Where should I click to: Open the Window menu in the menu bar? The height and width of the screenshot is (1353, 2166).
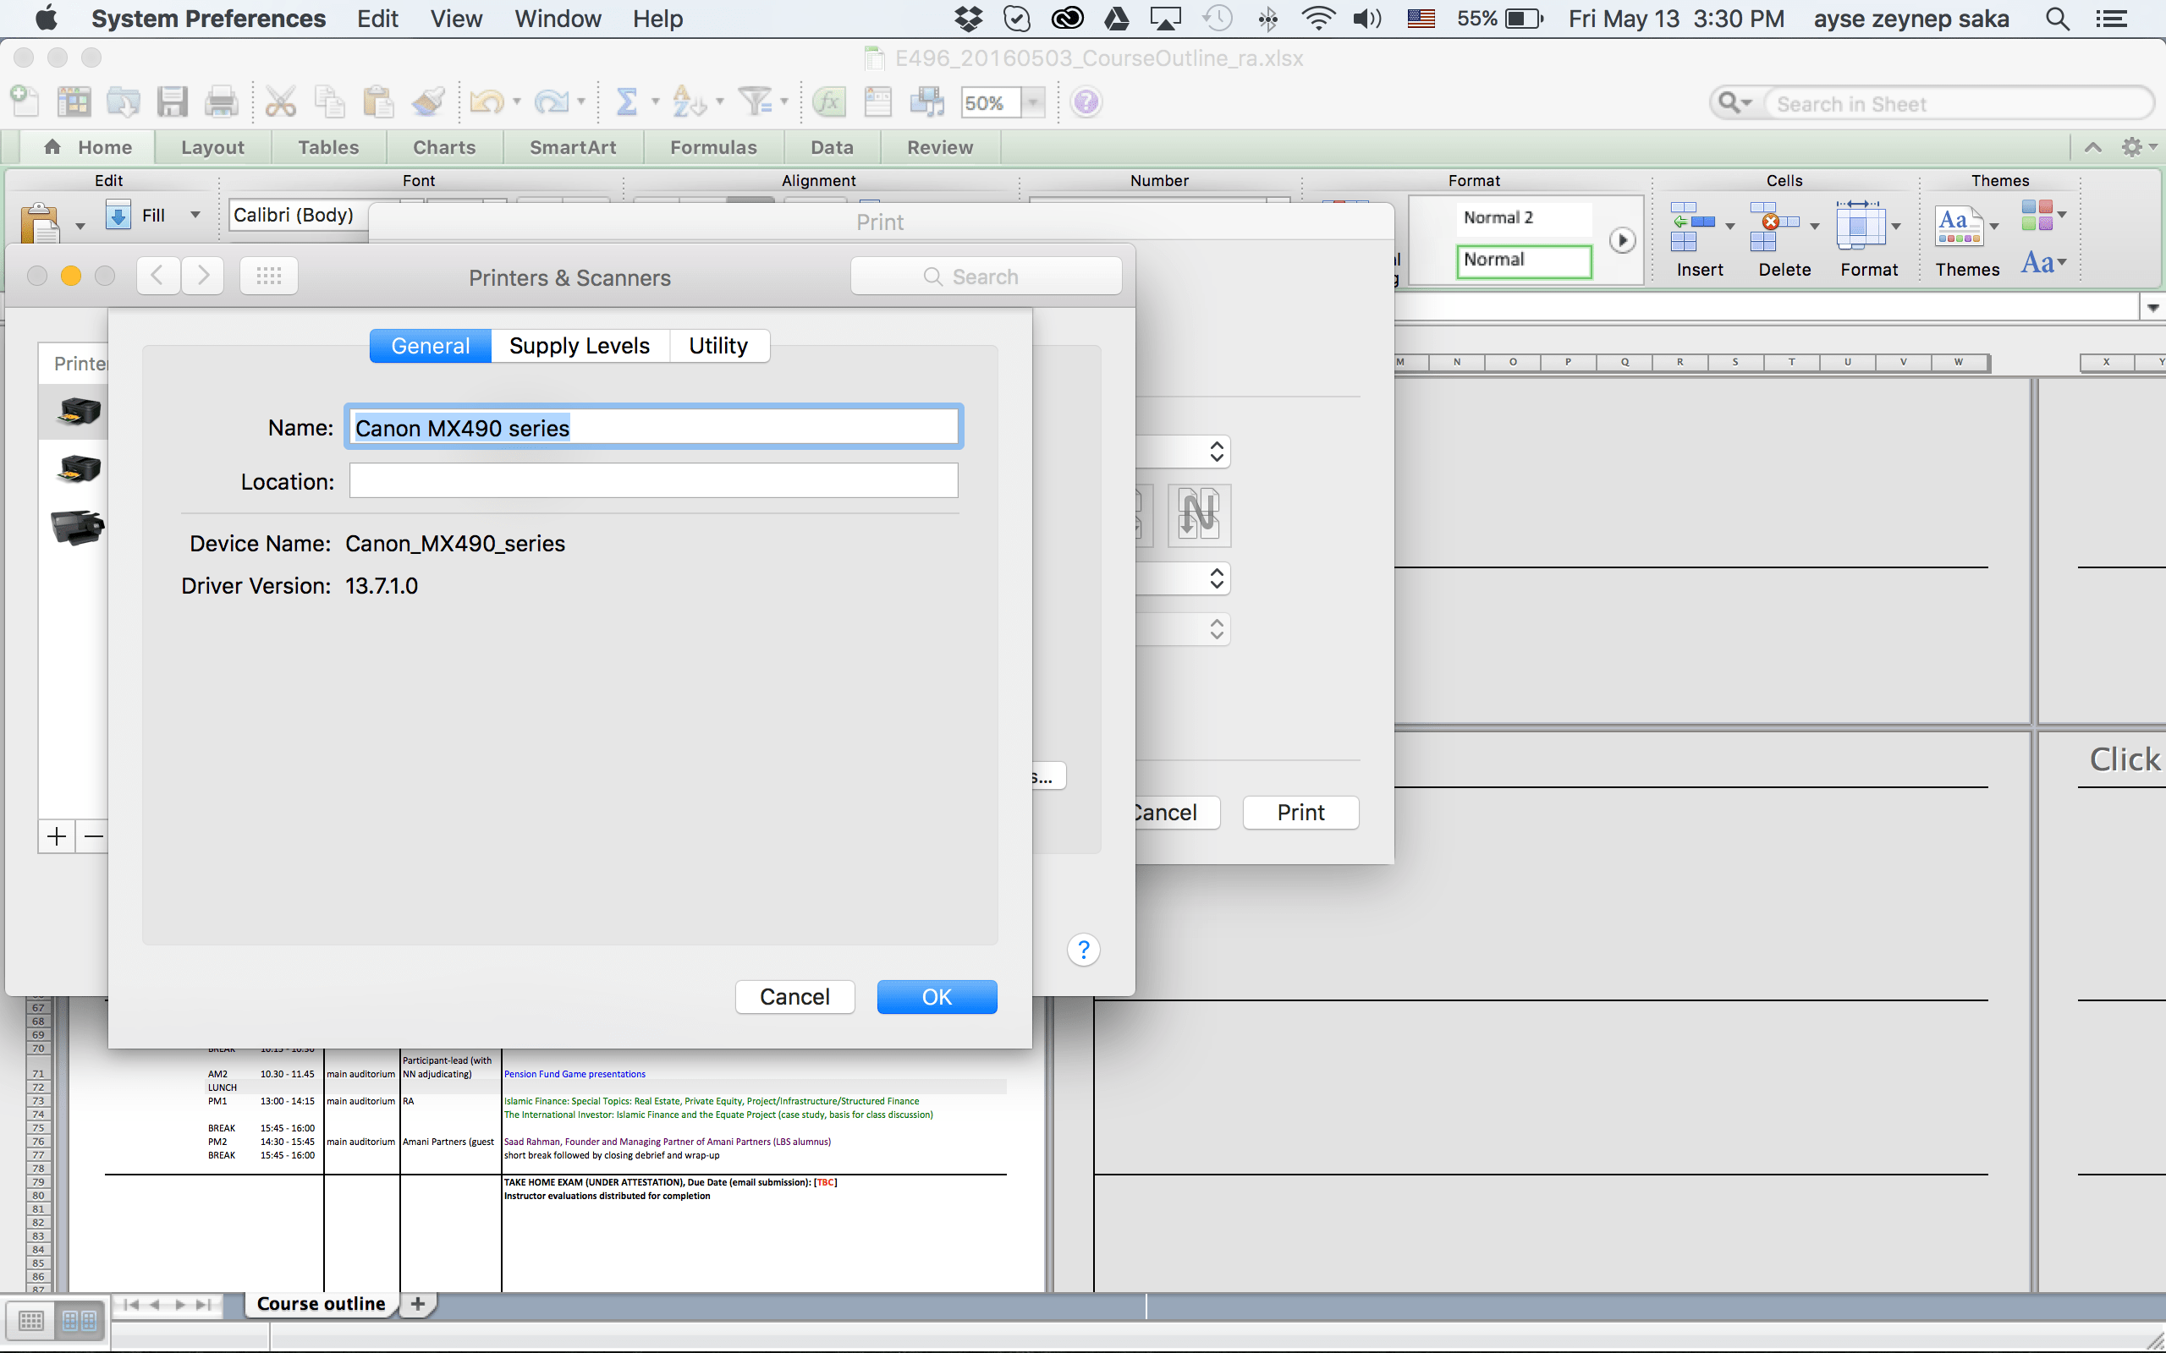tap(557, 18)
